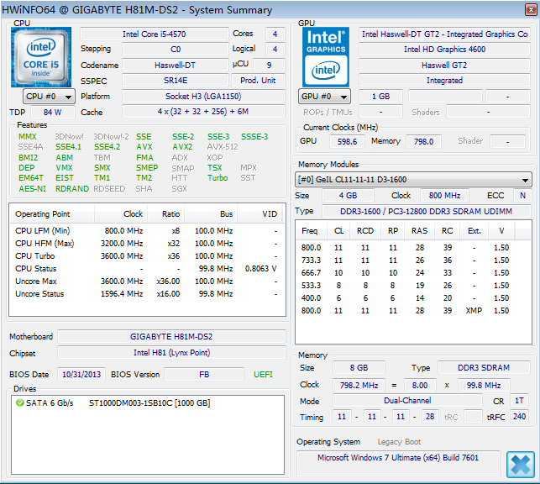Click the SR14E SSPEC field

176,81
